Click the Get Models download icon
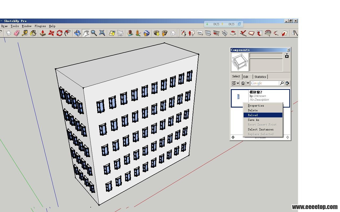Screen dimensions: 340x212 pos(156,33)
